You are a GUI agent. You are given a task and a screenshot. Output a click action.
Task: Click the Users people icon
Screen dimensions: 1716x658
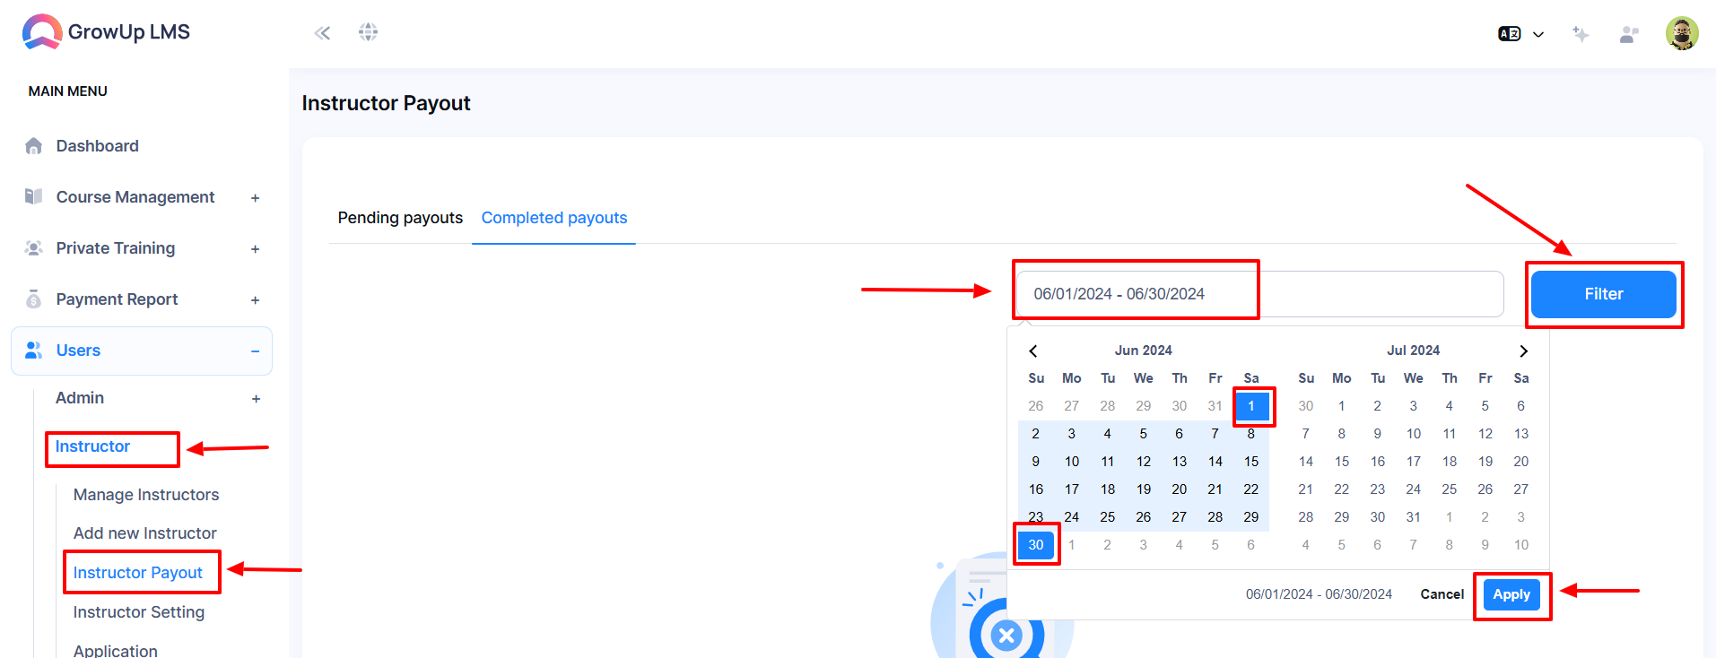(x=34, y=350)
